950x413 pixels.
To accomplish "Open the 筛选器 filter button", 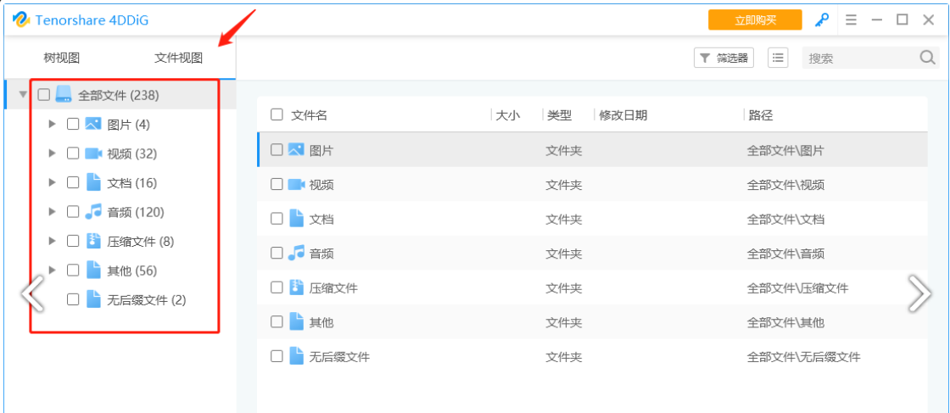I will coord(724,59).
